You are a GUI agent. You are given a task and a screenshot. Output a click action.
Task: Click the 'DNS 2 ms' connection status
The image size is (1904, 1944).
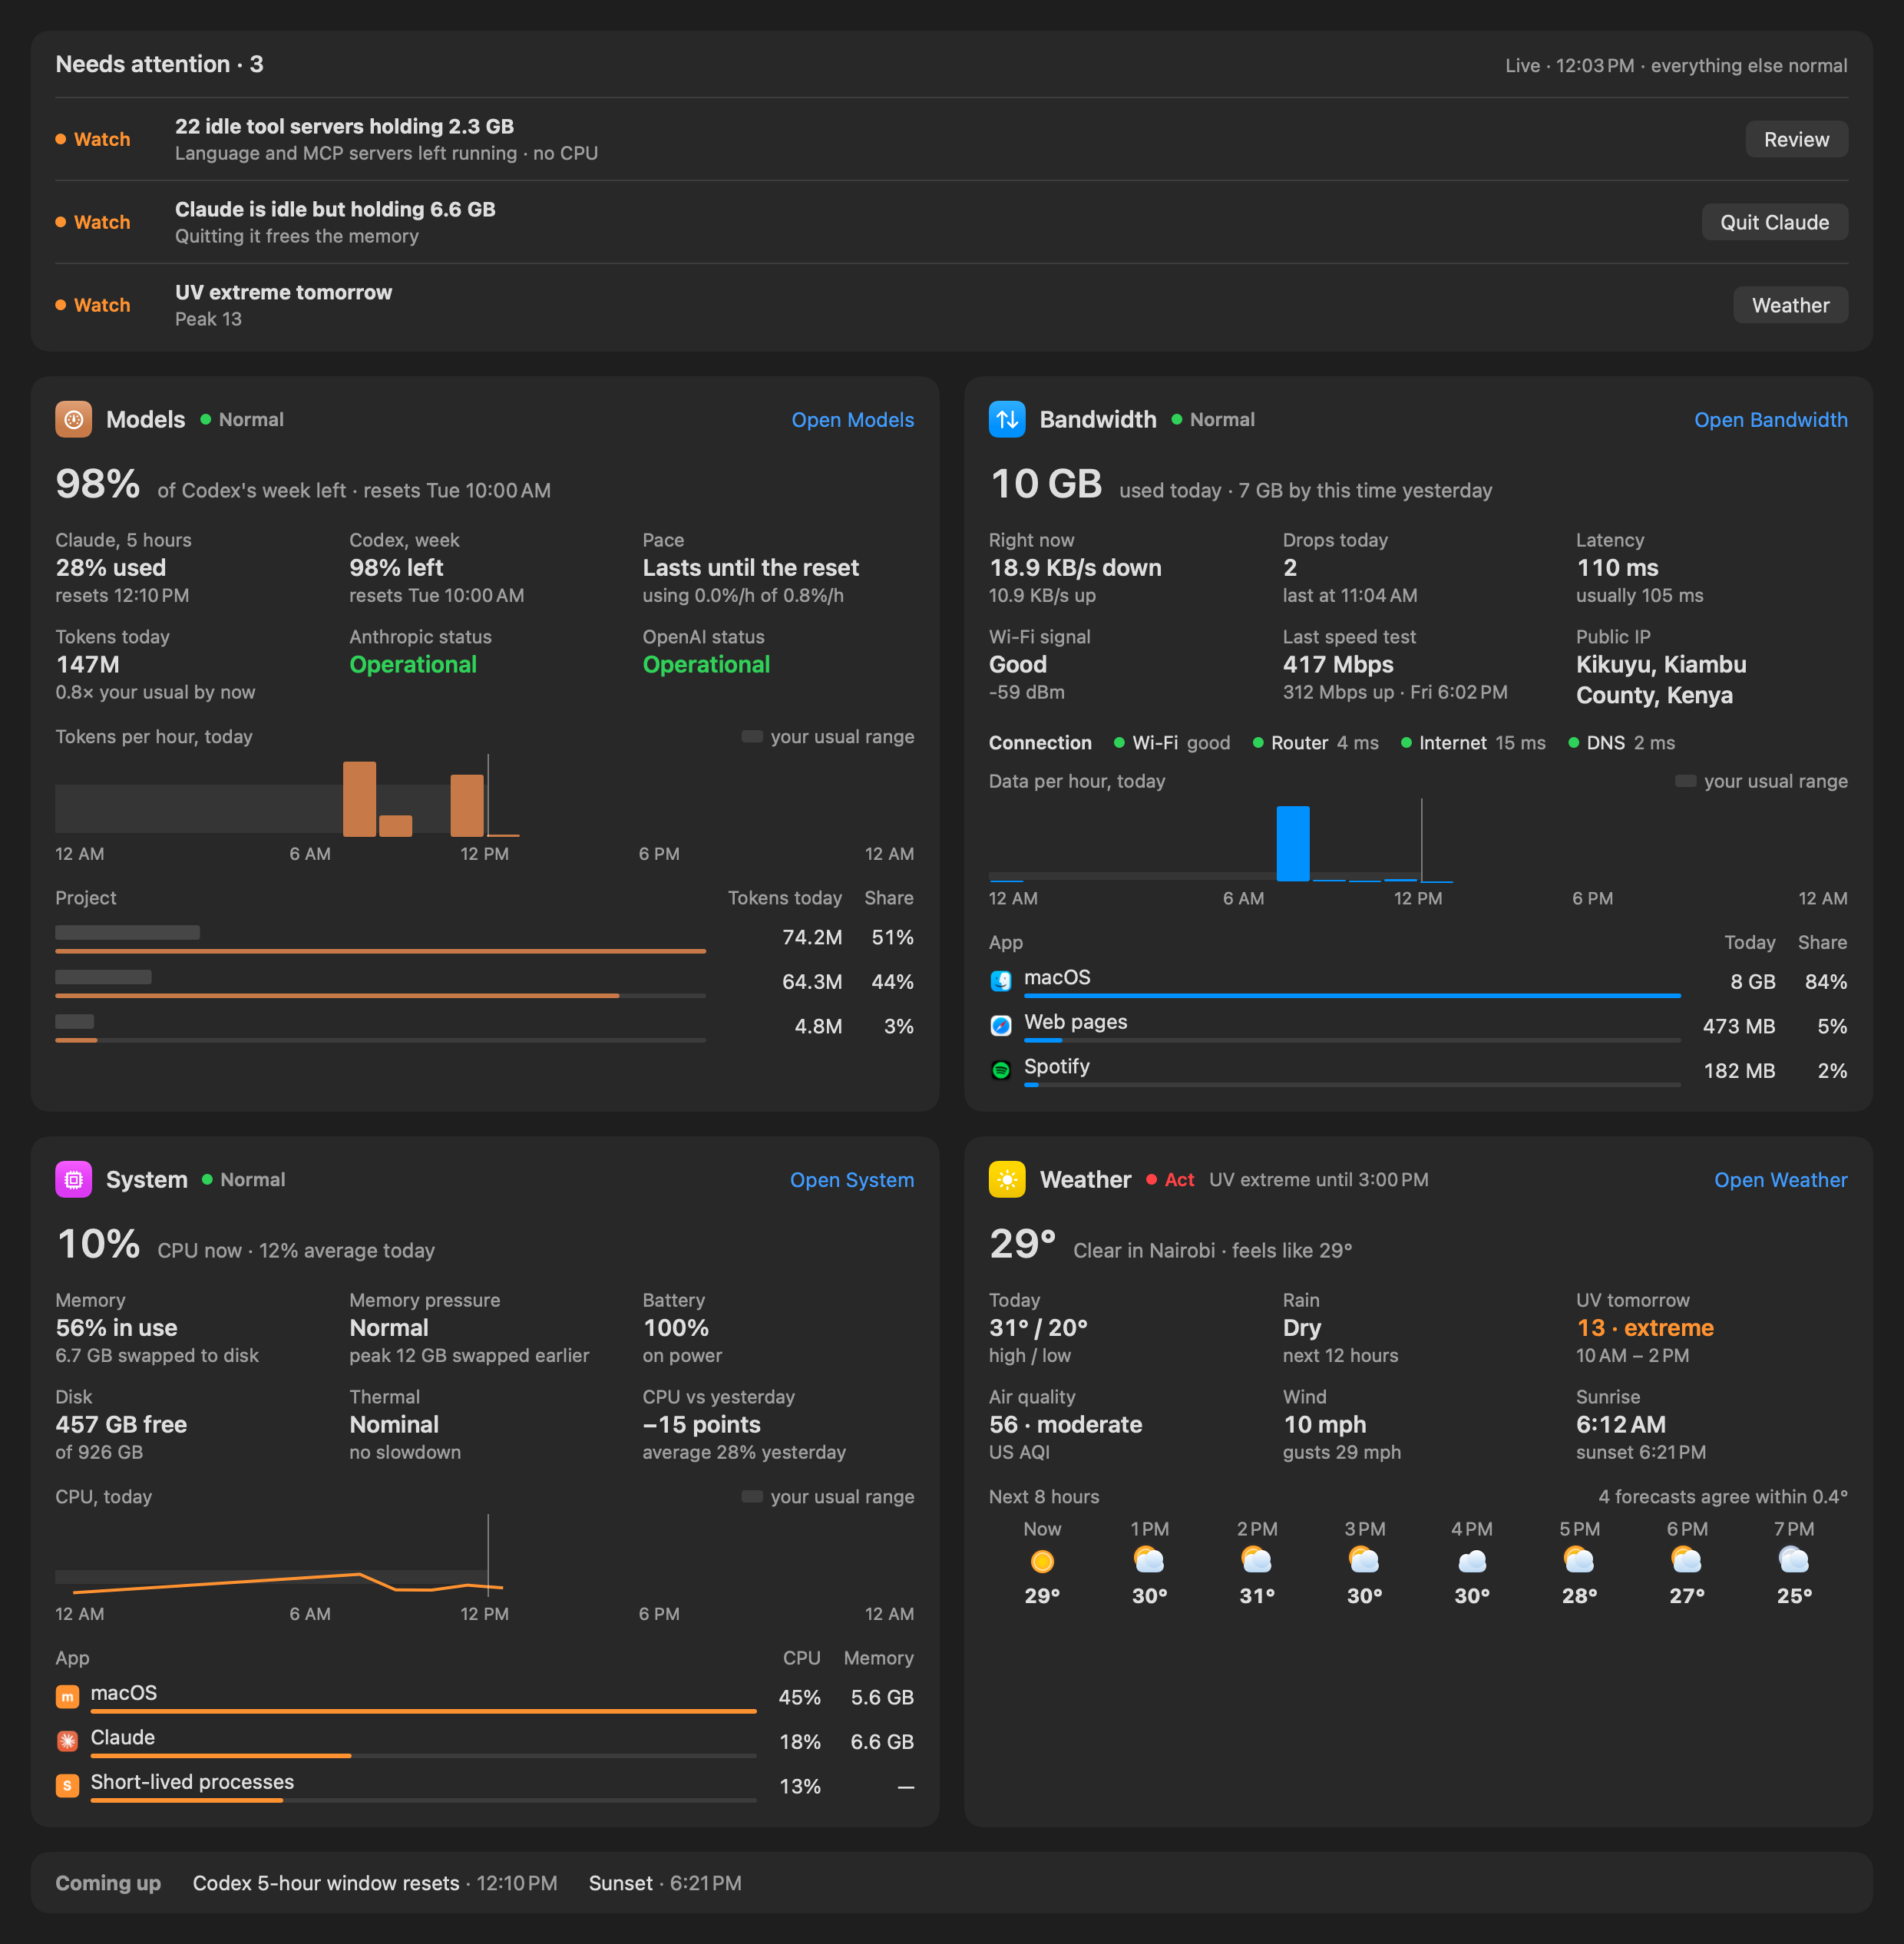coord(1621,742)
